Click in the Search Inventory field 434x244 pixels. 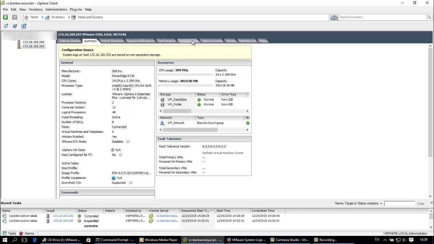coord(382,17)
